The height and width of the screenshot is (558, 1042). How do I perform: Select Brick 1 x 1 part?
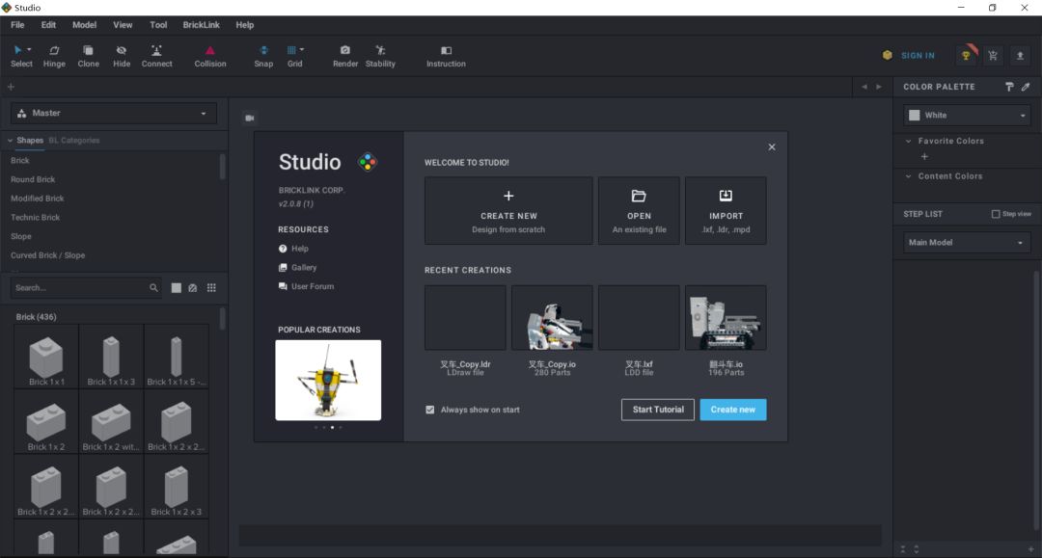click(x=46, y=357)
